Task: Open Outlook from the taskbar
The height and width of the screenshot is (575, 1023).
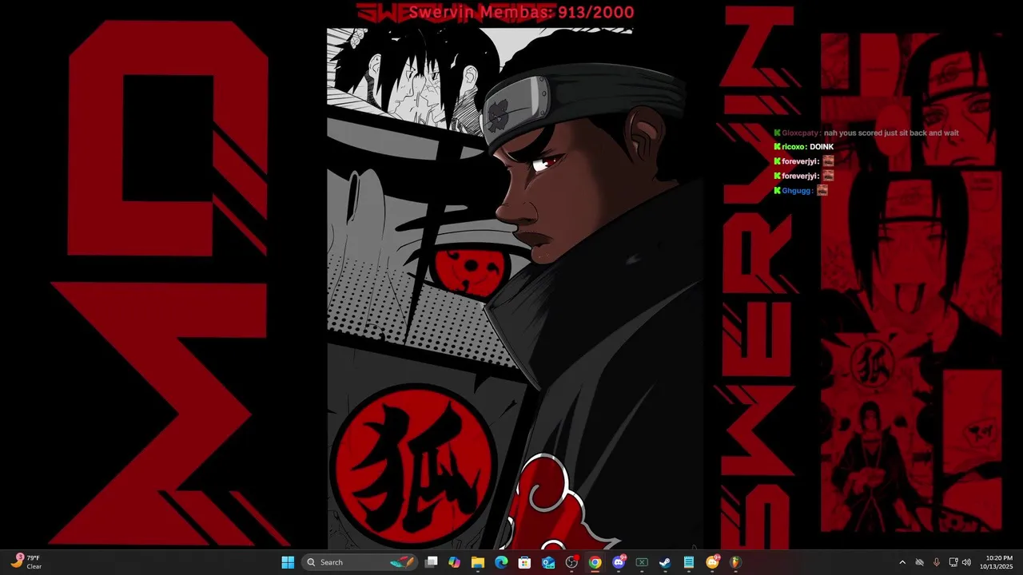Action: click(x=548, y=562)
